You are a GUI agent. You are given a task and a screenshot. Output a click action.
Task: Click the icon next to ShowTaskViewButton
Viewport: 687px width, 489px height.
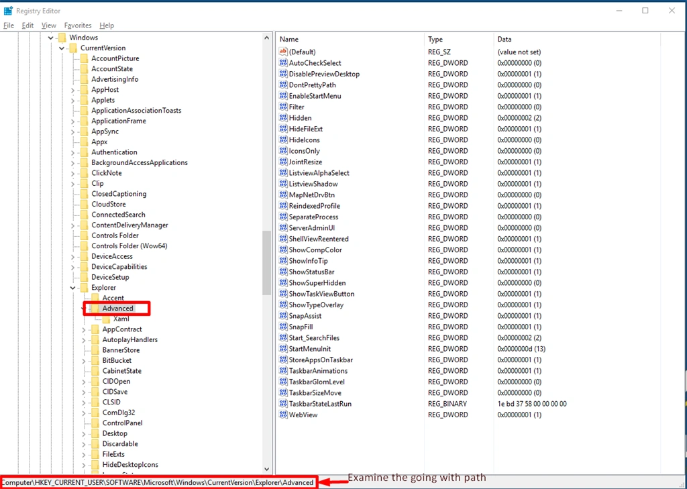point(283,294)
